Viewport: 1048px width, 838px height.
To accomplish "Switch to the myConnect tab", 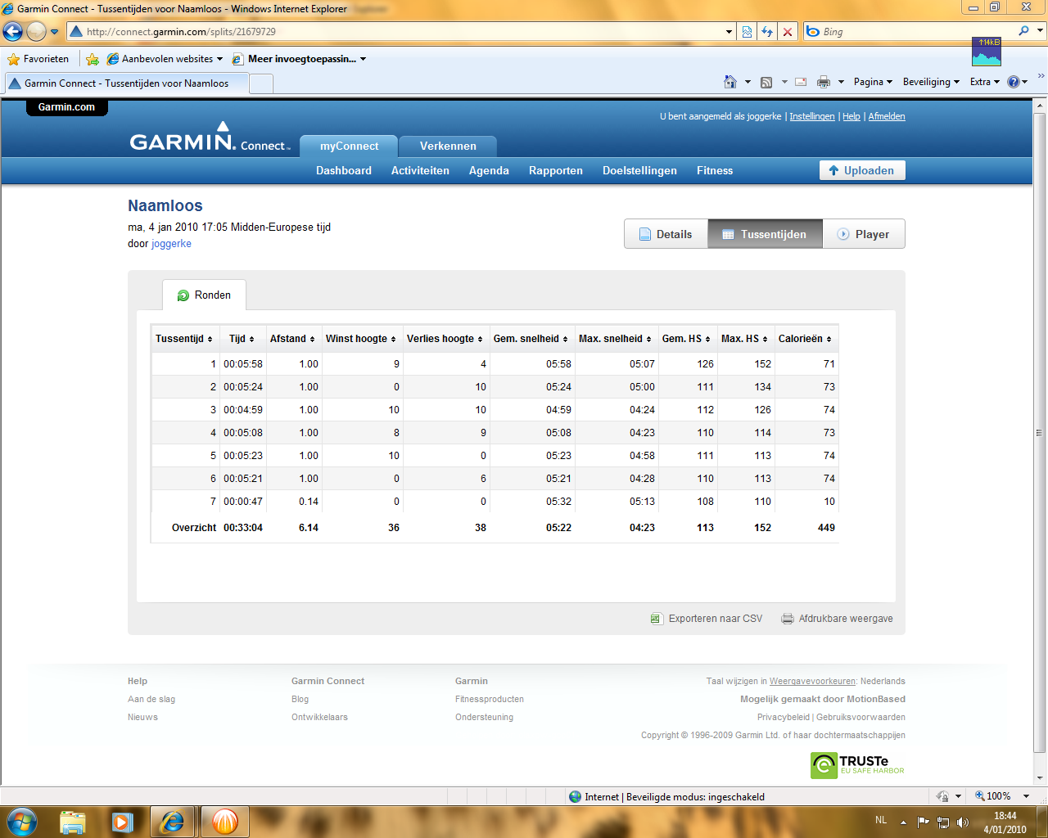I will (349, 146).
